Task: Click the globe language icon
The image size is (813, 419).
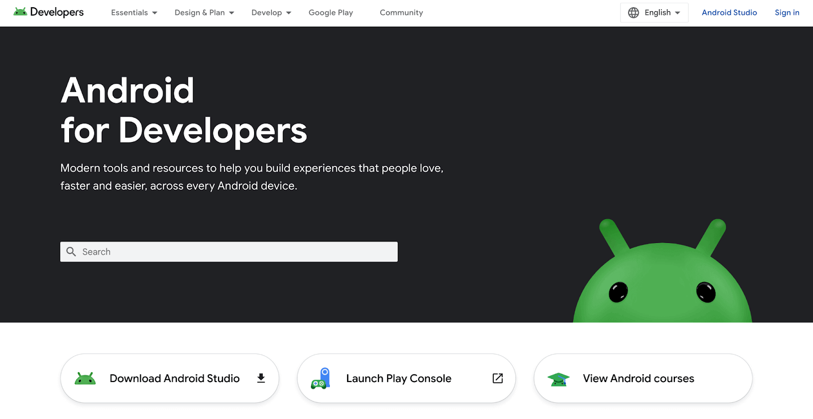Action: click(633, 13)
